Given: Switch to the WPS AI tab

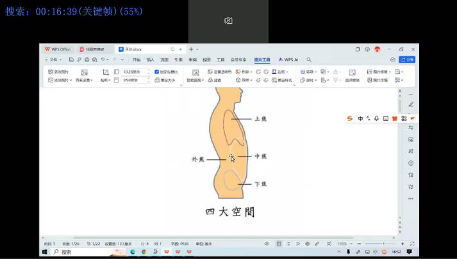Looking at the screenshot, I should tap(290, 59).
